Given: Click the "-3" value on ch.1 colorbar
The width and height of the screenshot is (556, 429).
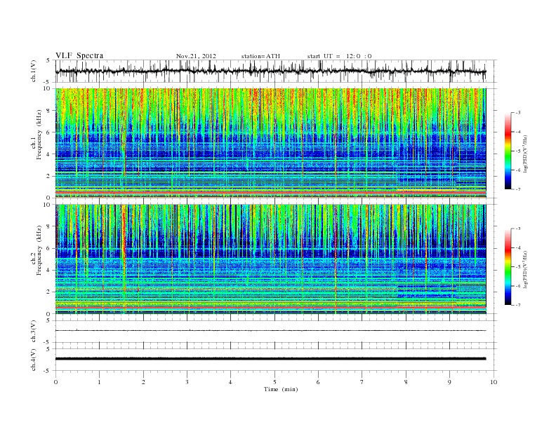Looking at the screenshot, I should coord(518,113).
